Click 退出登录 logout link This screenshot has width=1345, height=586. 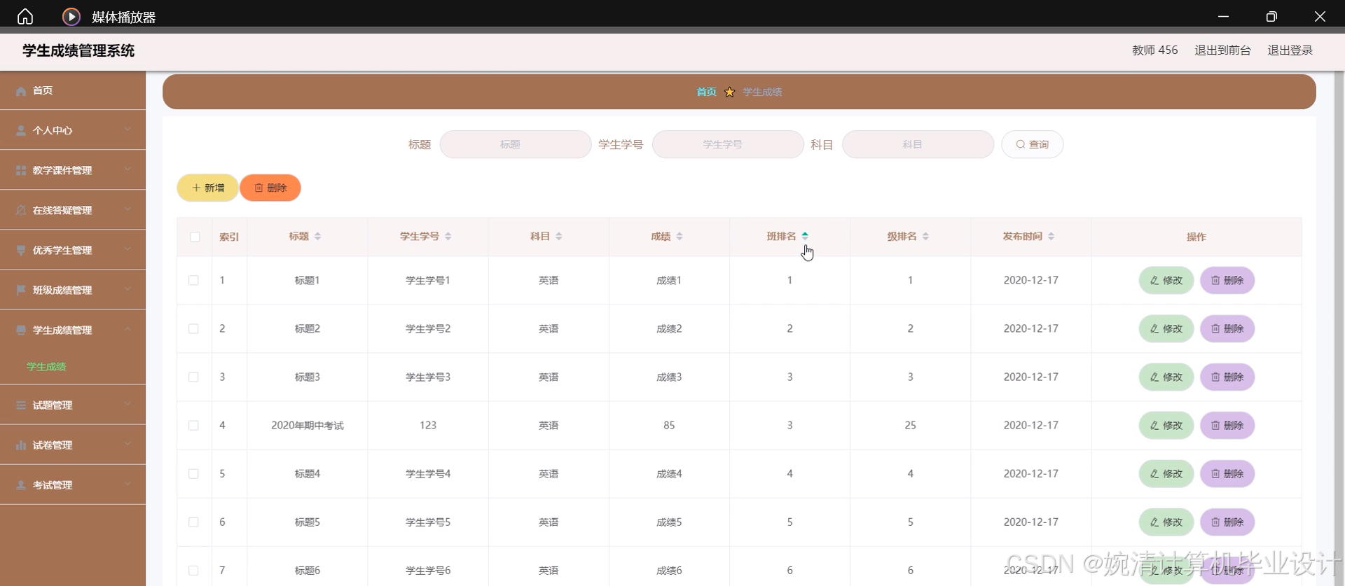click(x=1290, y=50)
